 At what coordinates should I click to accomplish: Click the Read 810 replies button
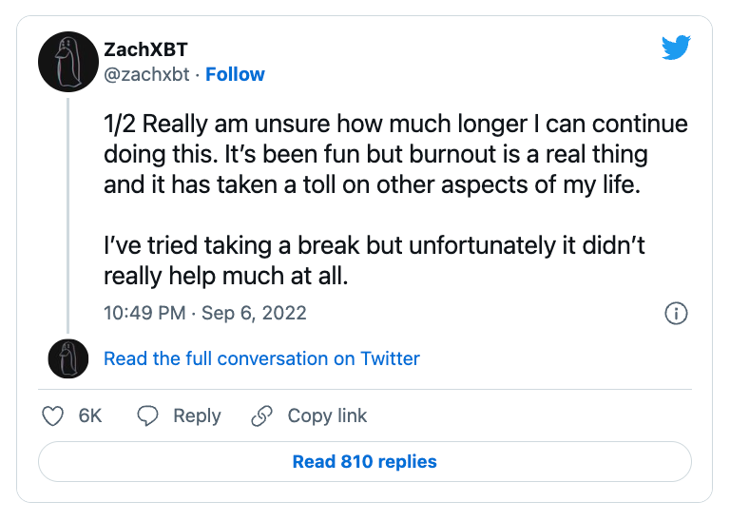click(x=365, y=461)
